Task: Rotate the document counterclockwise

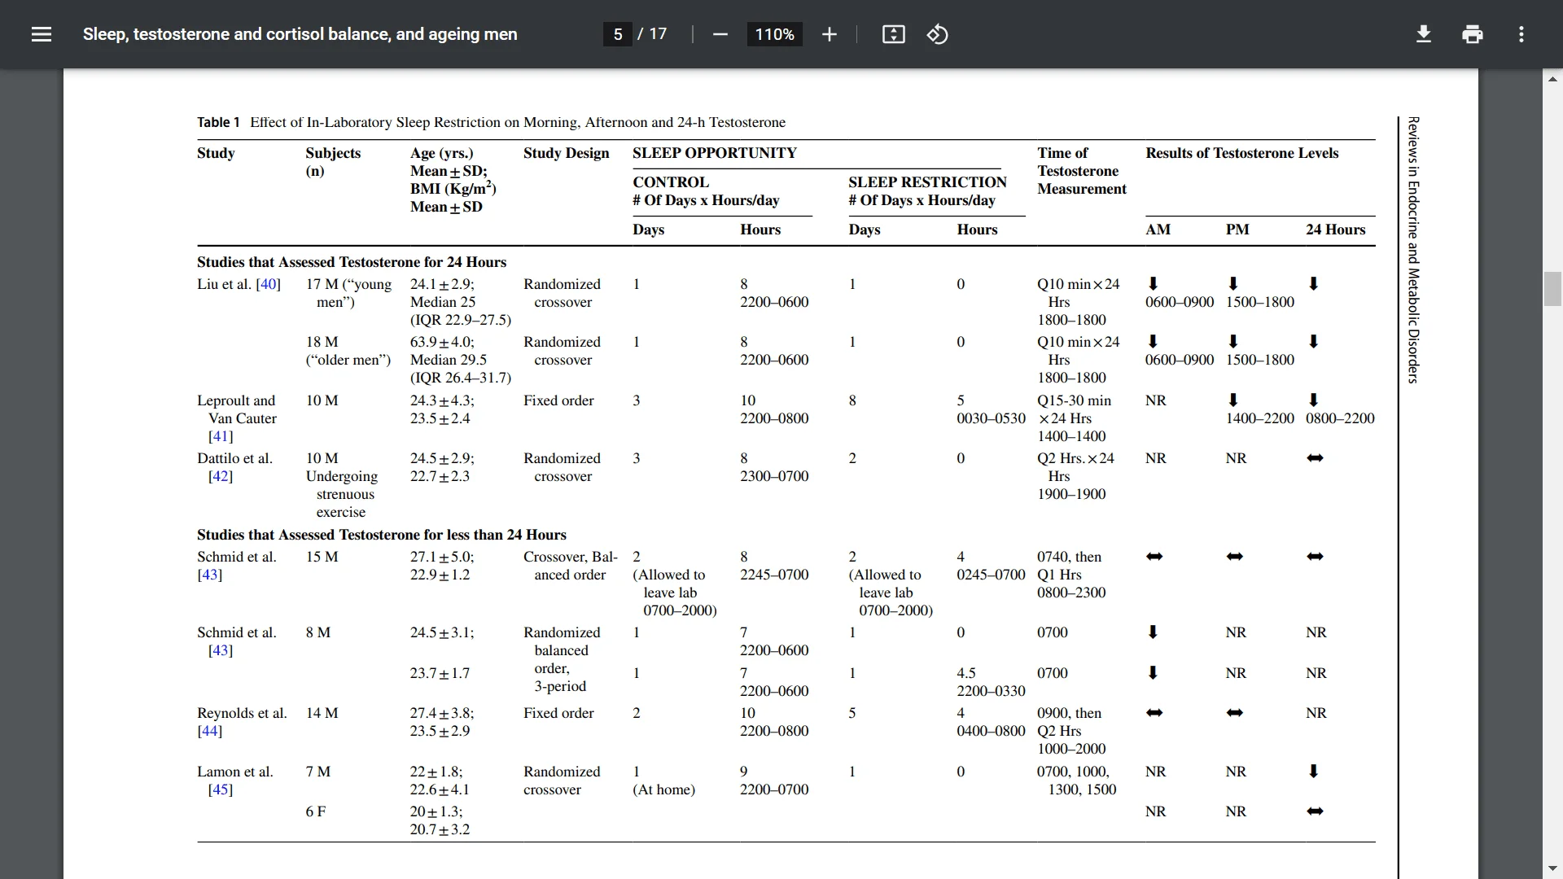Action: 937,34
